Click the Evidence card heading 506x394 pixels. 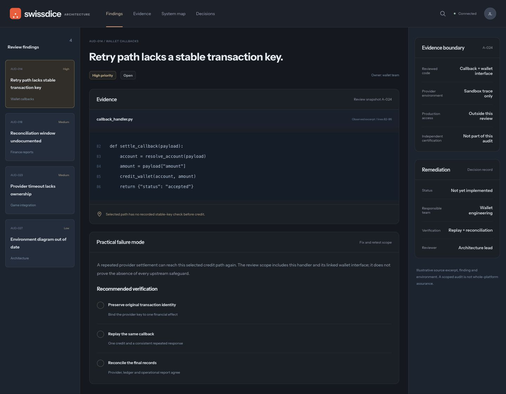coord(106,99)
